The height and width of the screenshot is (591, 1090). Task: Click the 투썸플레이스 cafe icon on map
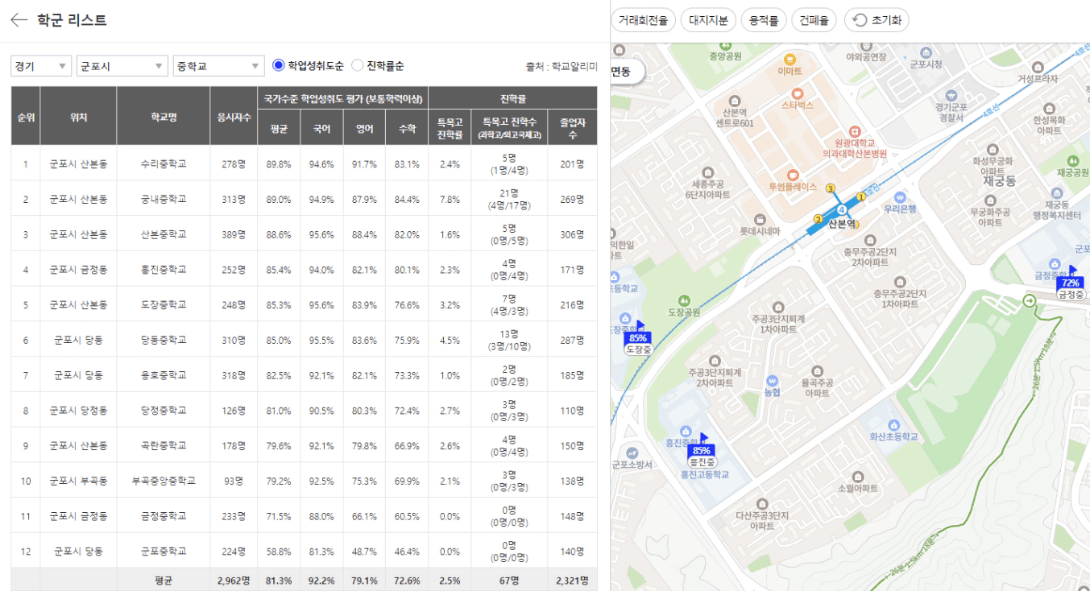click(793, 175)
